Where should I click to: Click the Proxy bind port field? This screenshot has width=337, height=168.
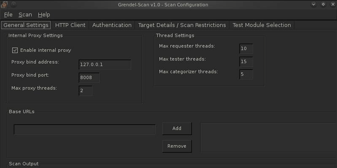[x=89, y=78]
